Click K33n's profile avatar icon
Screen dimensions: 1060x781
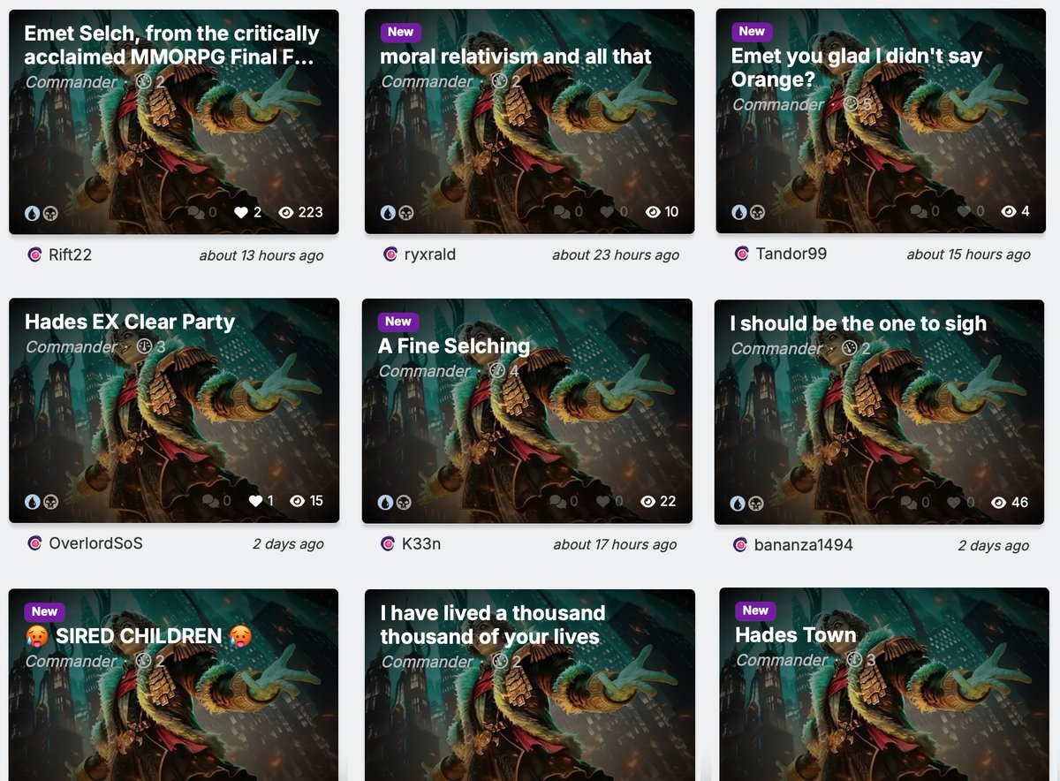(x=388, y=543)
